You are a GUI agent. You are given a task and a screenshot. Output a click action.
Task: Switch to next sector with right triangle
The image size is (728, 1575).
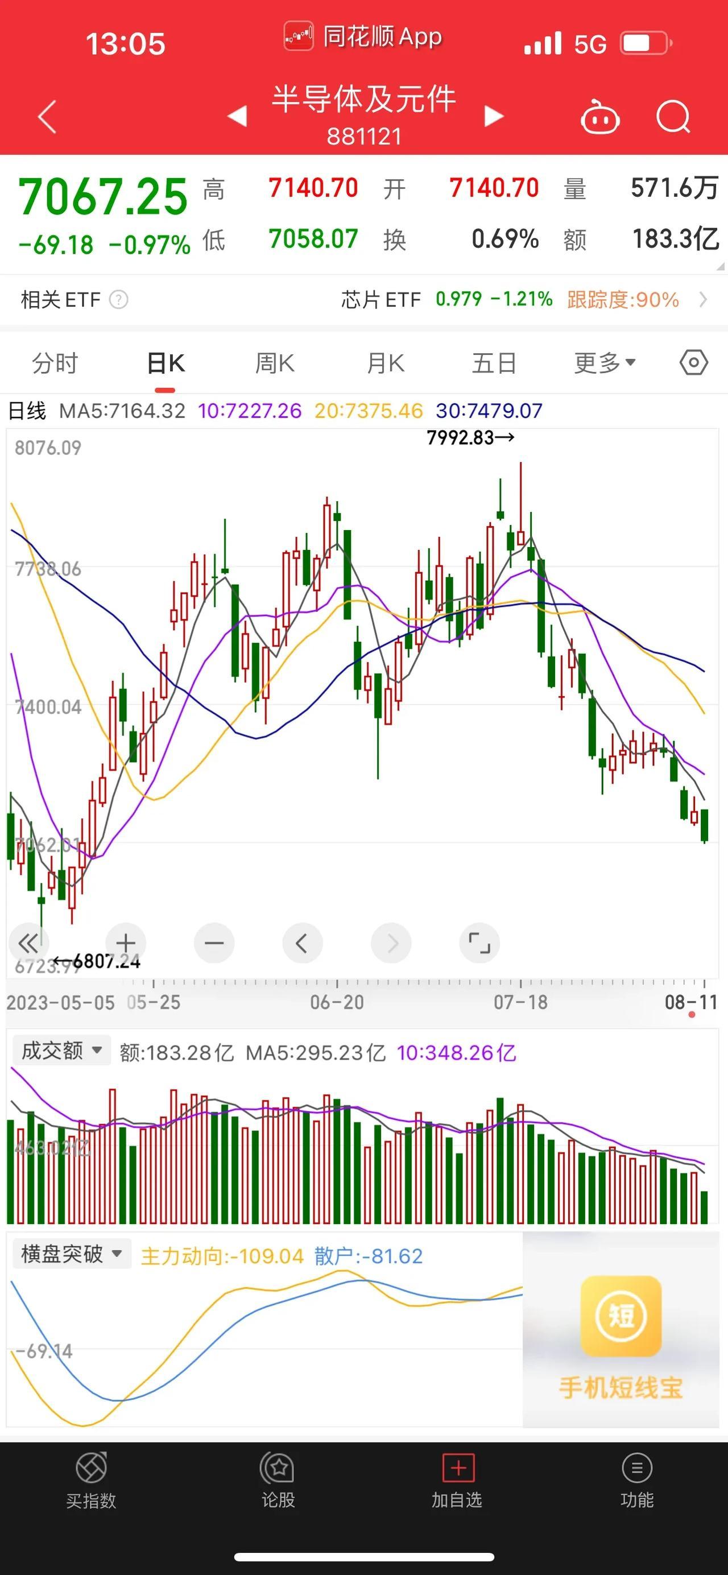pos(494,115)
